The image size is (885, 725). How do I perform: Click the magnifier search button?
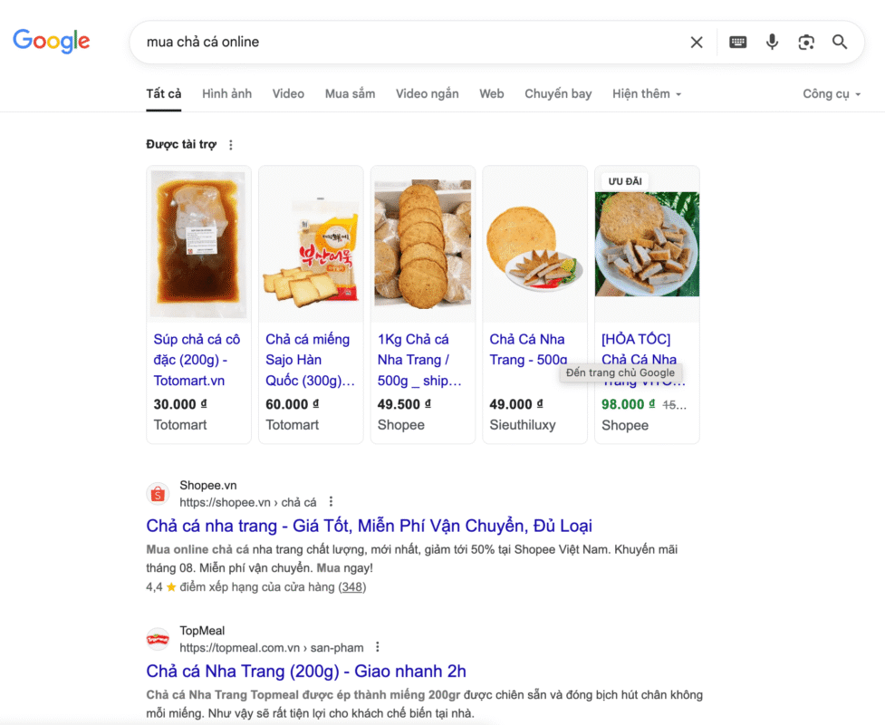pos(840,42)
